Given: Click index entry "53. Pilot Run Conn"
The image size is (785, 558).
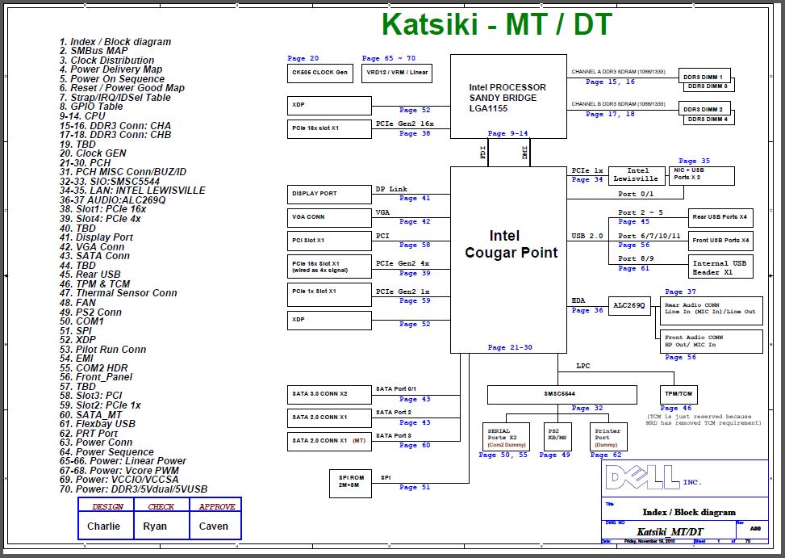Looking at the screenshot, I should pos(102,349).
